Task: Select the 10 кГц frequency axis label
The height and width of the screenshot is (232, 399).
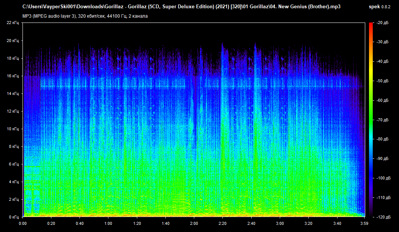Action: (x=13, y=129)
